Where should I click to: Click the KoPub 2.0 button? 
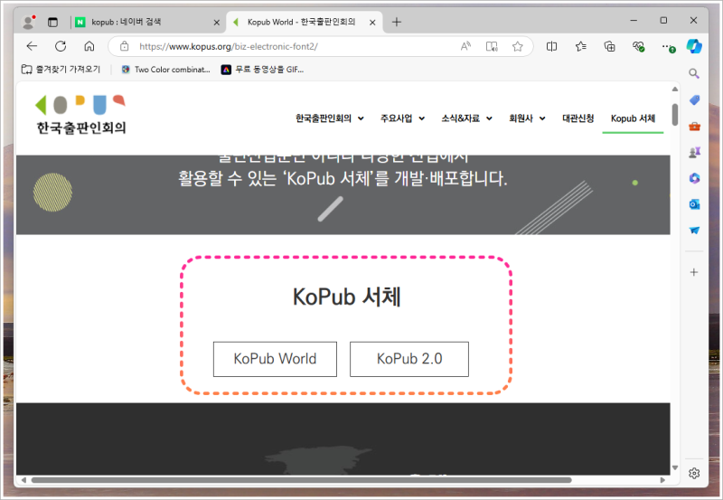(x=409, y=359)
